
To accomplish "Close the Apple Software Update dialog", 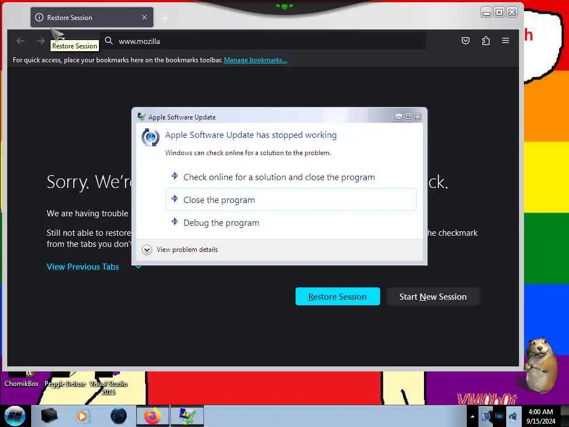I will [418, 117].
